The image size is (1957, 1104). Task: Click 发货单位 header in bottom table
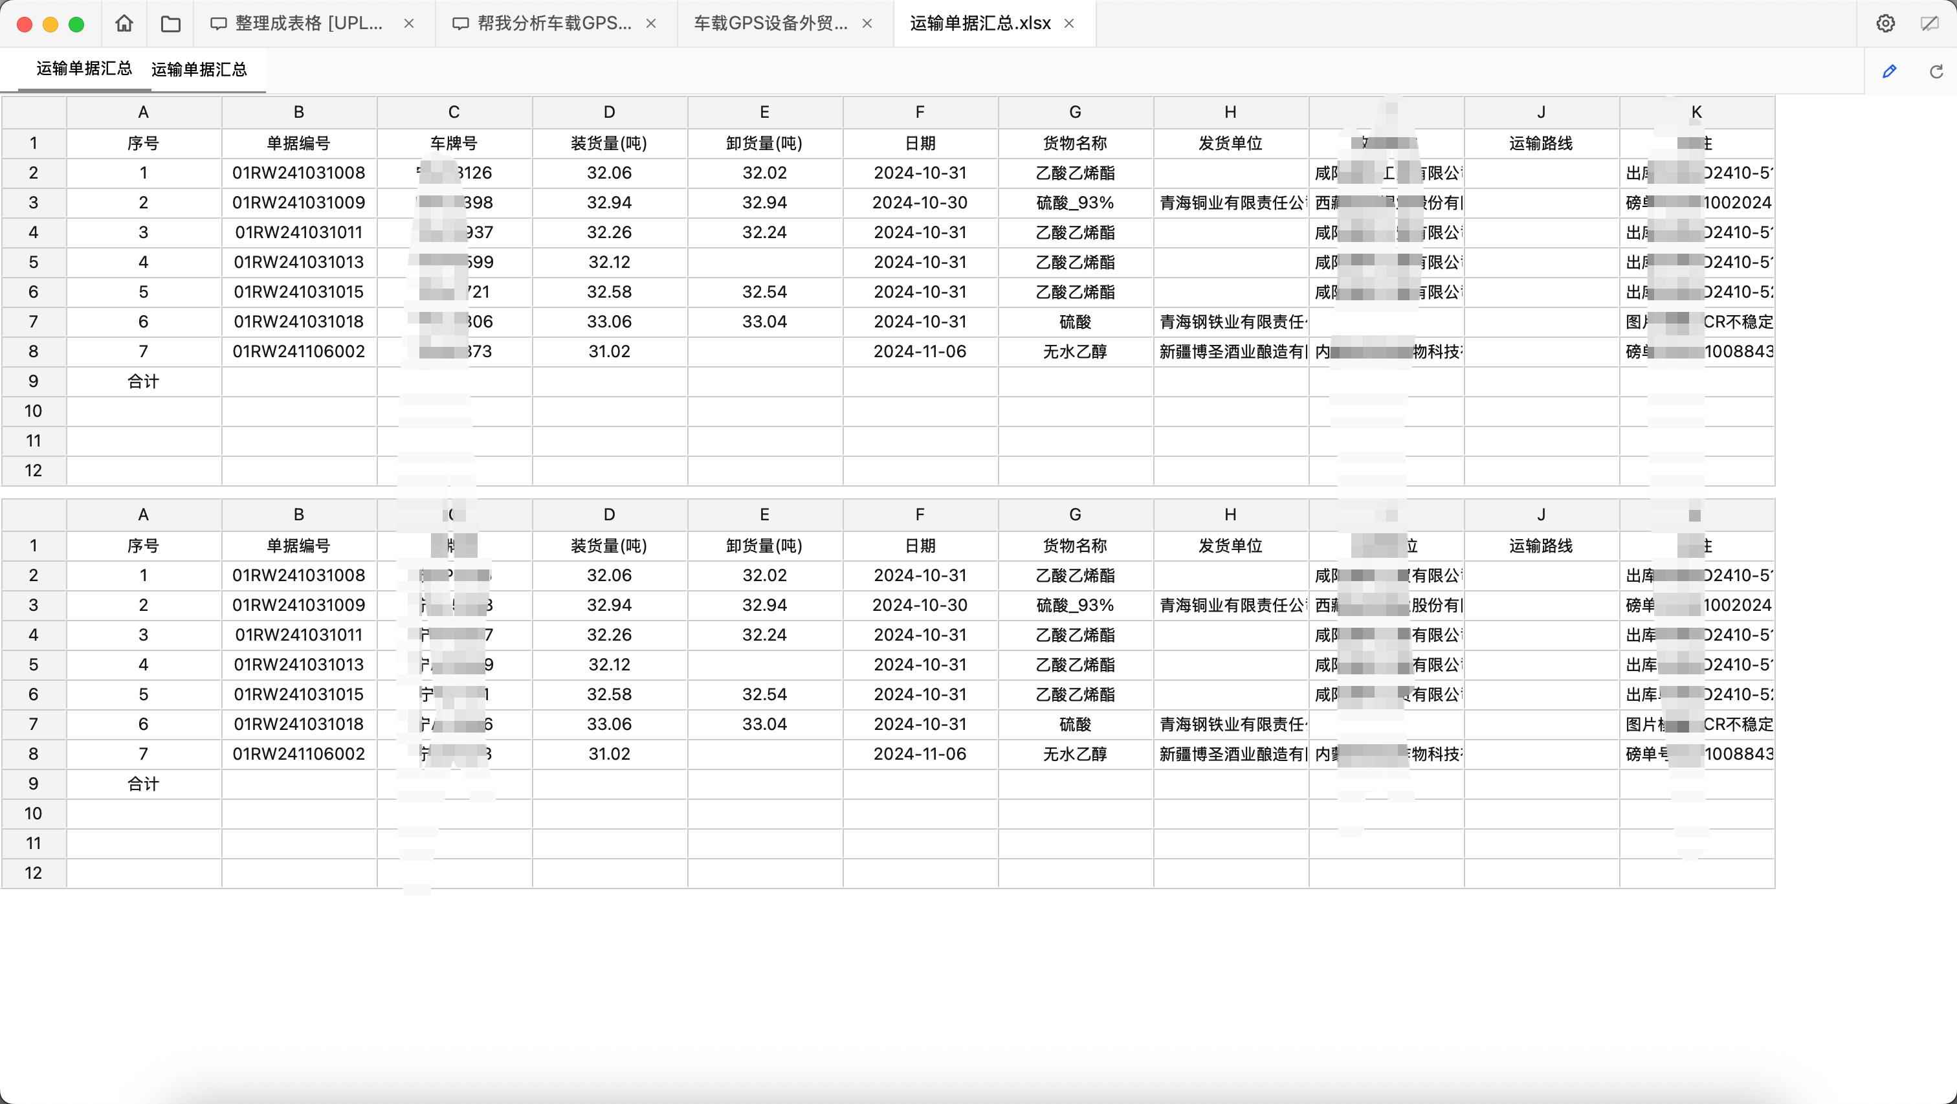coord(1231,546)
